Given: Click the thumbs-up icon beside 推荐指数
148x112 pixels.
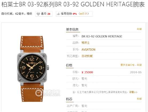Looking at the screenshot, I should [x=58, y=14].
